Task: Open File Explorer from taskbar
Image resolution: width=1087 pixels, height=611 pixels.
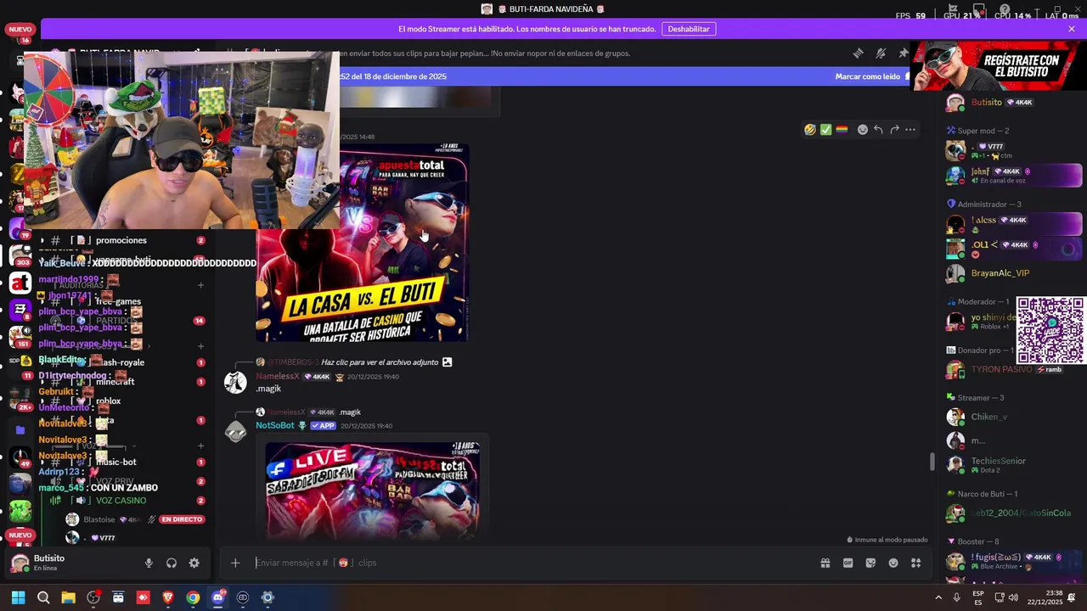Action: (x=68, y=597)
